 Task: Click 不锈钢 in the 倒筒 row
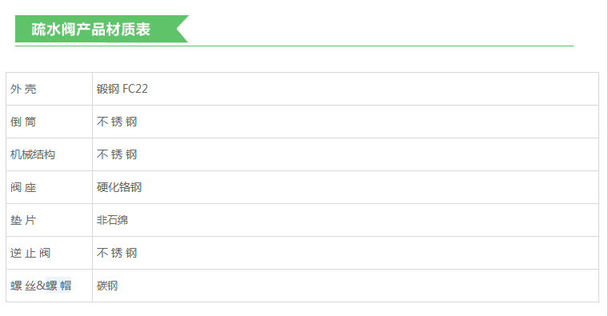click(x=117, y=122)
